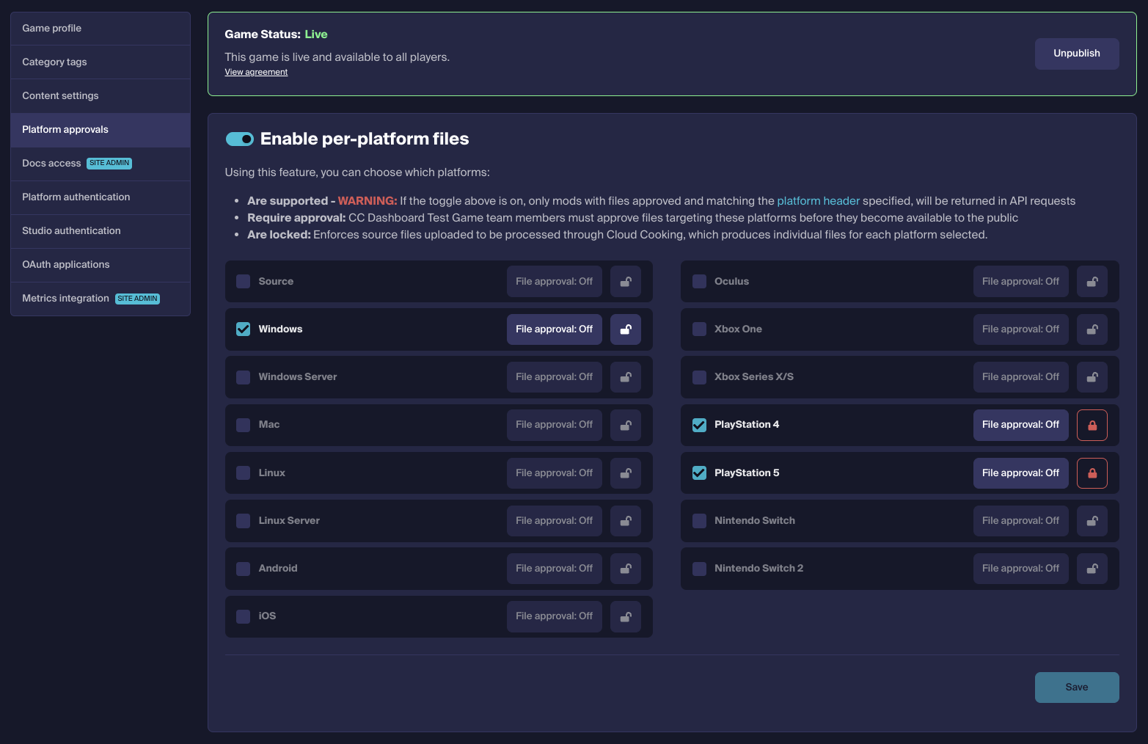Toggle File approval for Linux
Screen dimensions: 1148x744
pyautogui.click(x=555, y=473)
